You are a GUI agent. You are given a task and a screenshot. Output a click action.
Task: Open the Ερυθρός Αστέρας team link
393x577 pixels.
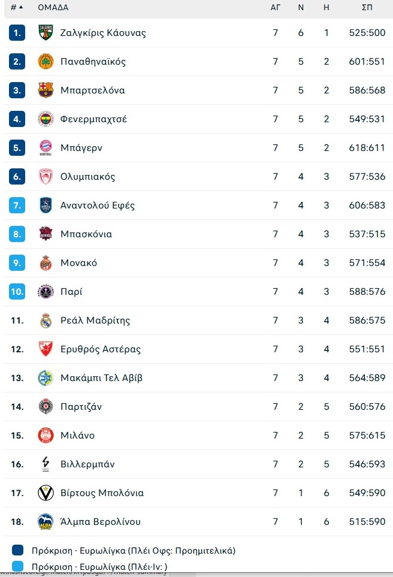[x=101, y=349]
